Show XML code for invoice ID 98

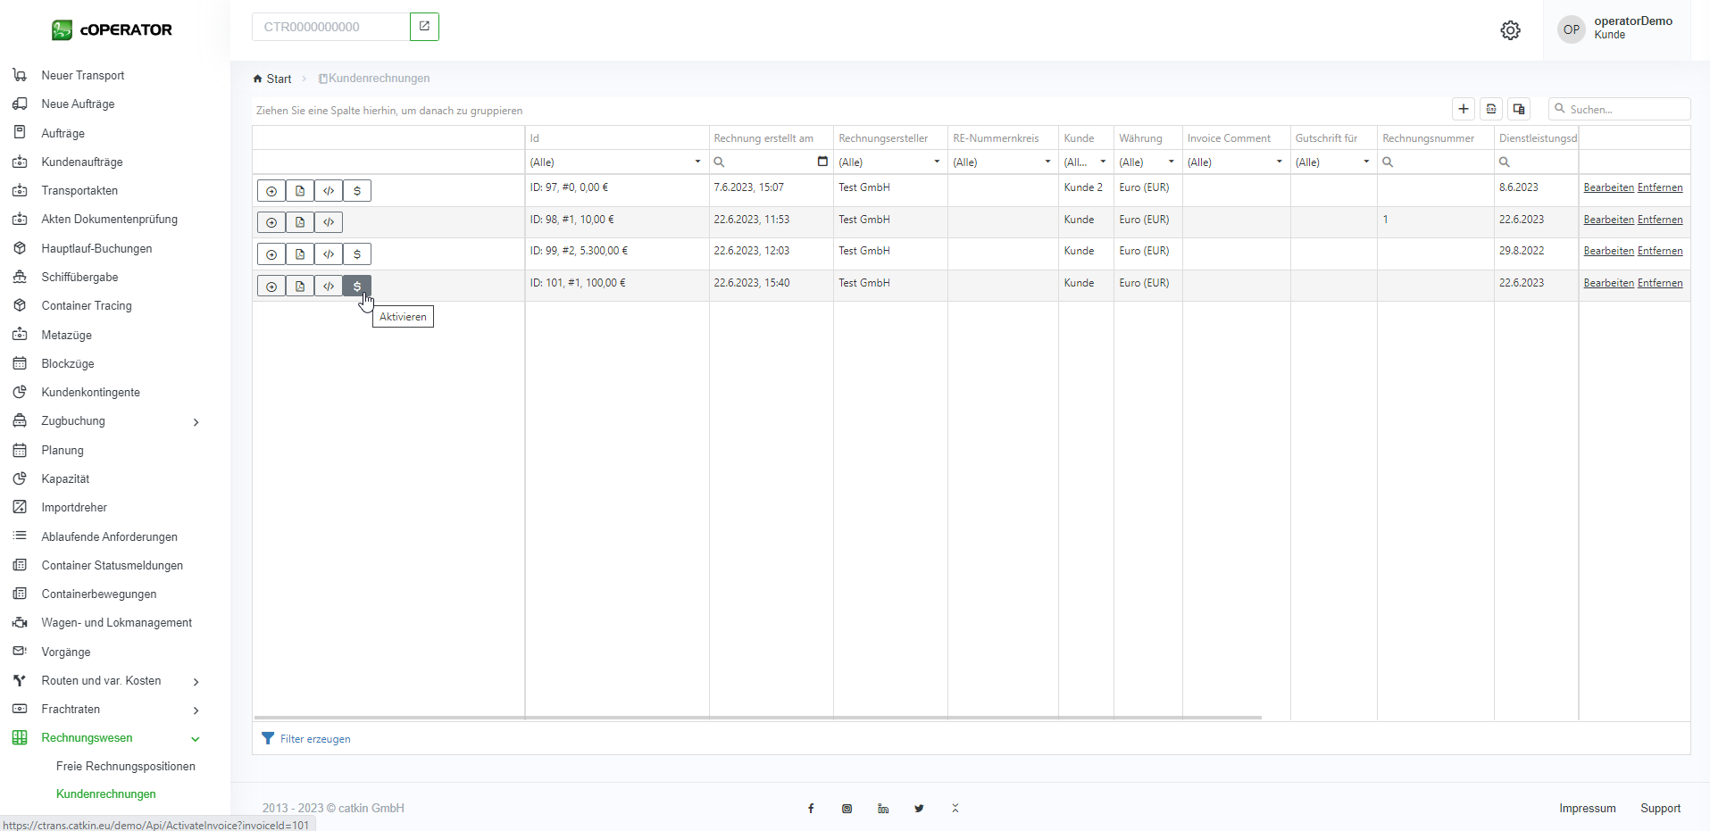(x=329, y=222)
